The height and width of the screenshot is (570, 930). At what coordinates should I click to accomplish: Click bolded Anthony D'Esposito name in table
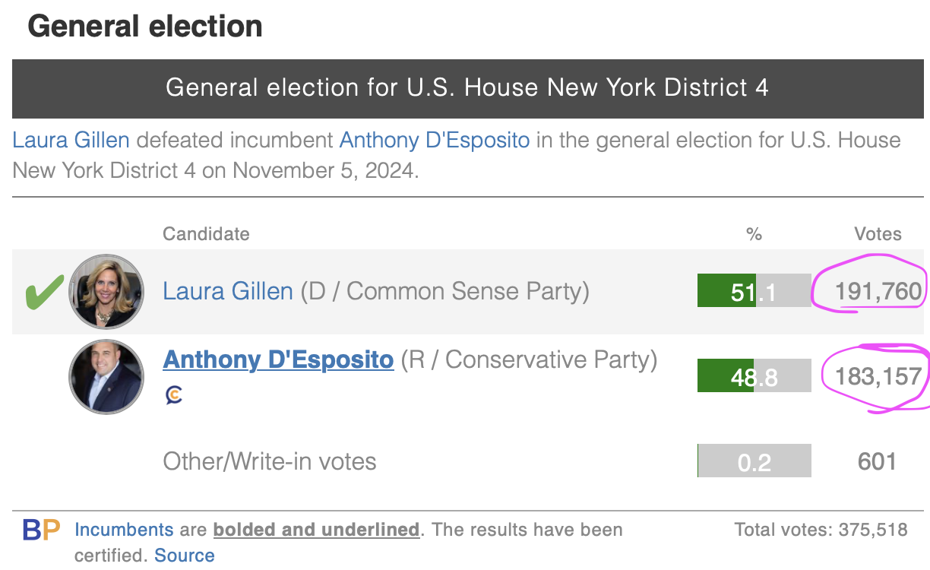point(278,359)
